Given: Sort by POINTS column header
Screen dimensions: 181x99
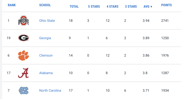Looking at the screenshot, I should tap(166, 5).
